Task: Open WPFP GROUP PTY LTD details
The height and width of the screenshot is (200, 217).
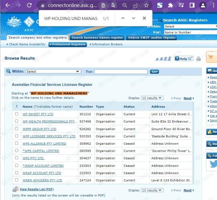Action: tap(39, 129)
